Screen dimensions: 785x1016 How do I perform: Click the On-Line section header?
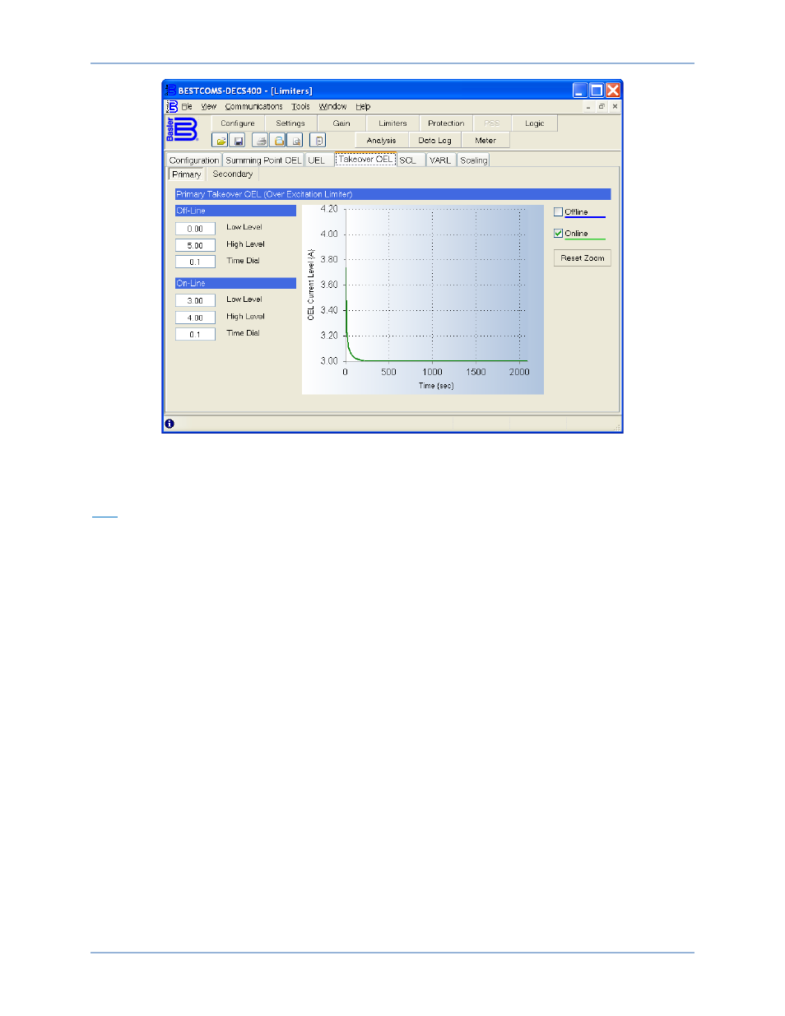tap(235, 283)
